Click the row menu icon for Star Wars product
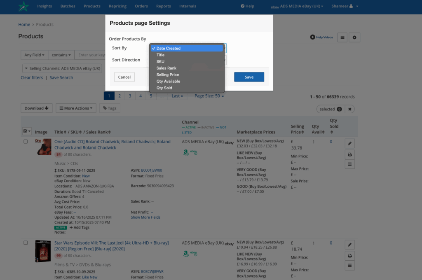The image size is (422, 280). [x=349, y=266]
